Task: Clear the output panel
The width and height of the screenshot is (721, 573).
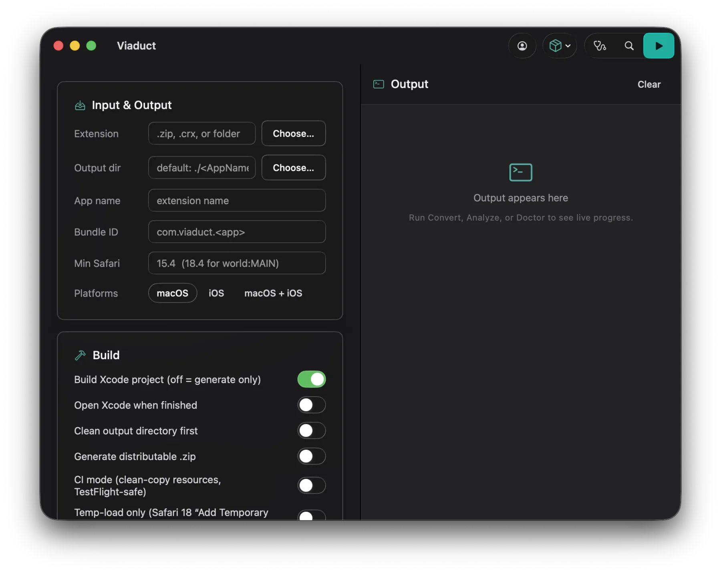Action: 649,84
